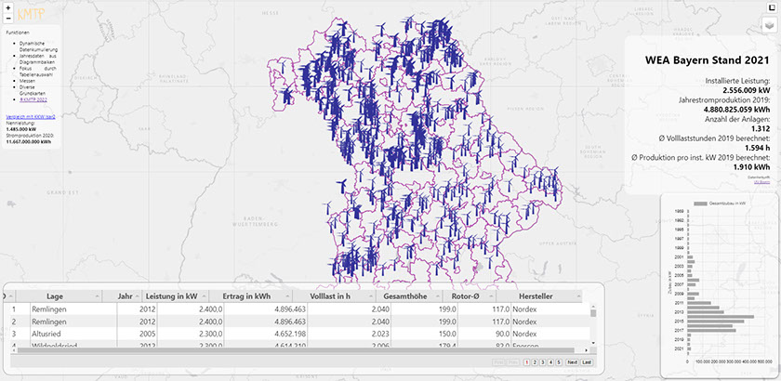Toggle the Gesamtzubau in kW chart legend
The width and height of the screenshot is (781, 381).
[x=720, y=204]
